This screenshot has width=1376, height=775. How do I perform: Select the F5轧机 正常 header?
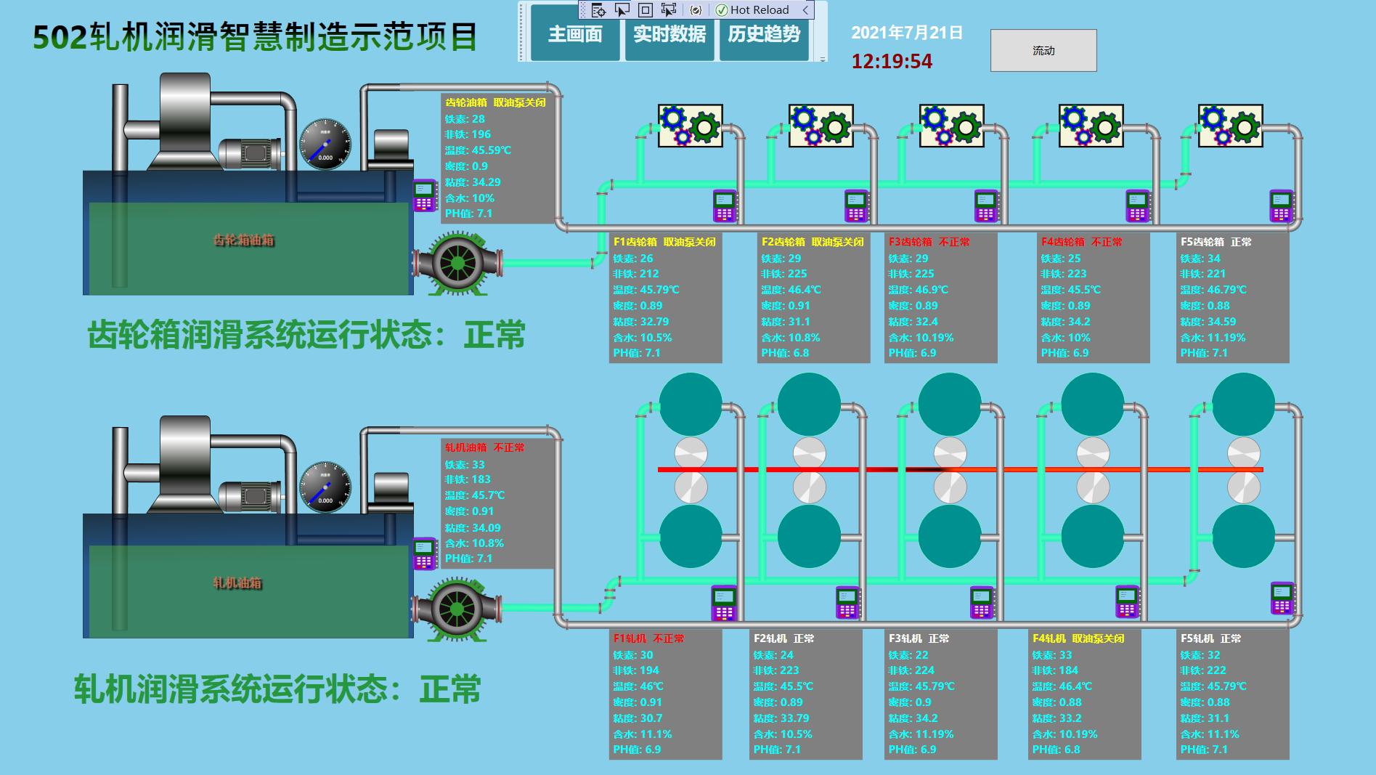1210,638
